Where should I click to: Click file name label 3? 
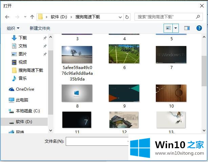coord(77,39)
